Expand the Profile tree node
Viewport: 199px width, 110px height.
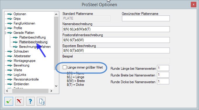click(x=5, y=28)
